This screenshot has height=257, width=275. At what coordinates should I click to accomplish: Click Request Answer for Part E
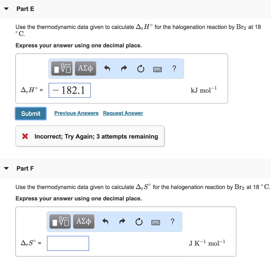pos(123,113)
